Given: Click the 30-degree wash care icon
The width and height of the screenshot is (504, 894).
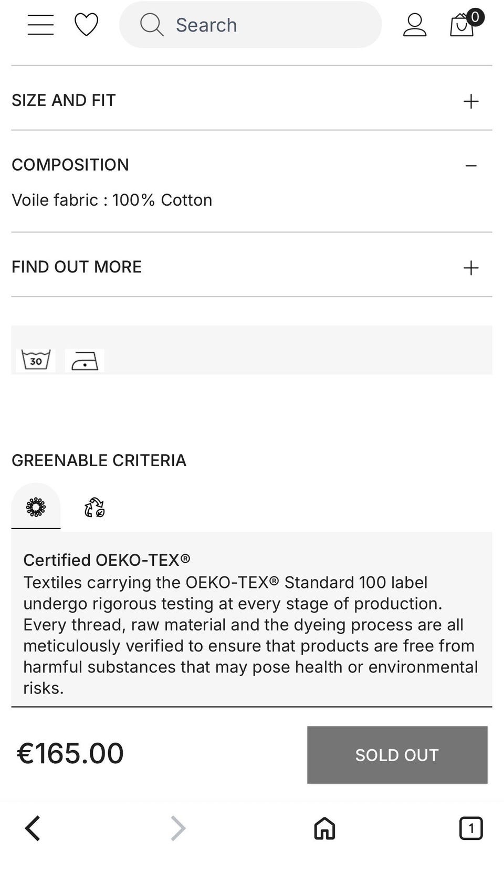Looking at the screenshot, I should 36,361.
